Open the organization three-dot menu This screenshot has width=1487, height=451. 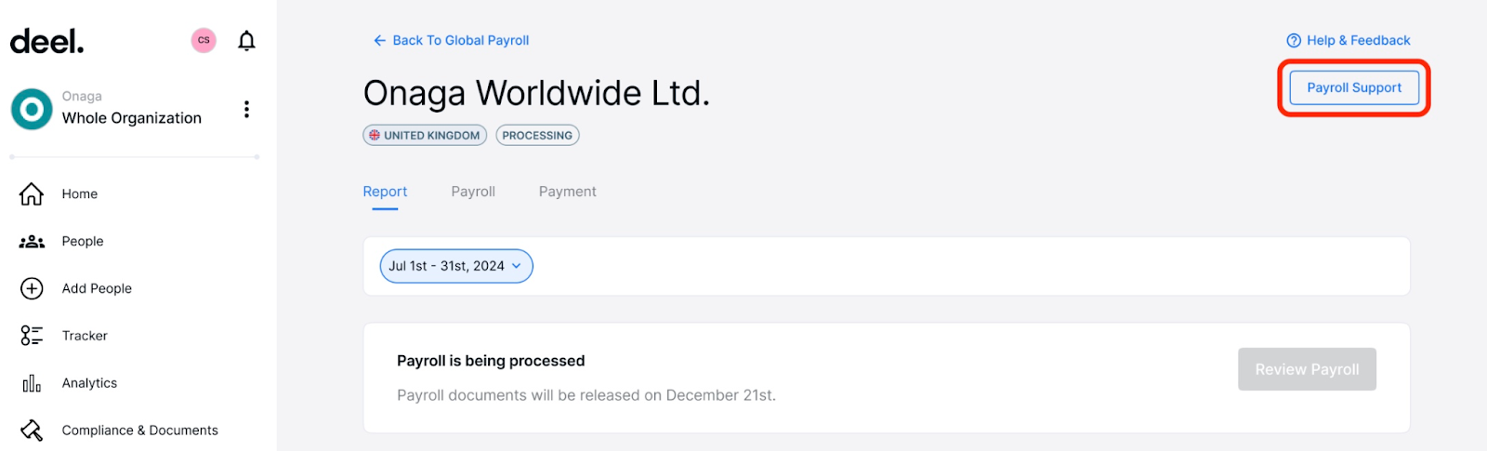(x=246, y=109)
